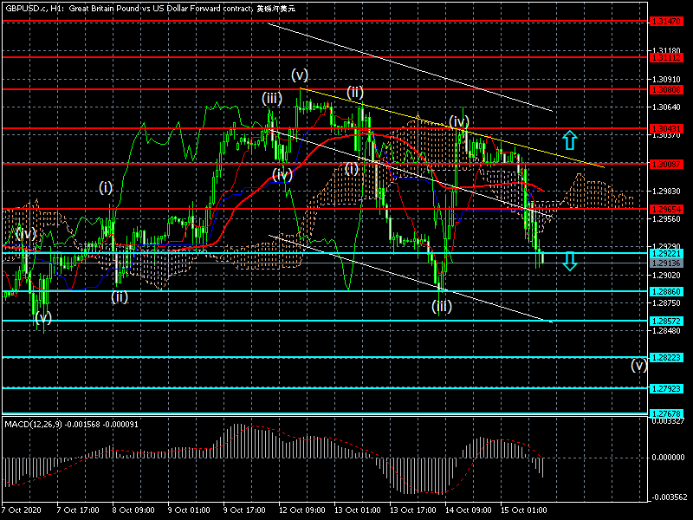The width and height of the screenshot is (693, 520).
Task: Select the 12 Oct 09:00 time label
Action: (301, 510)
